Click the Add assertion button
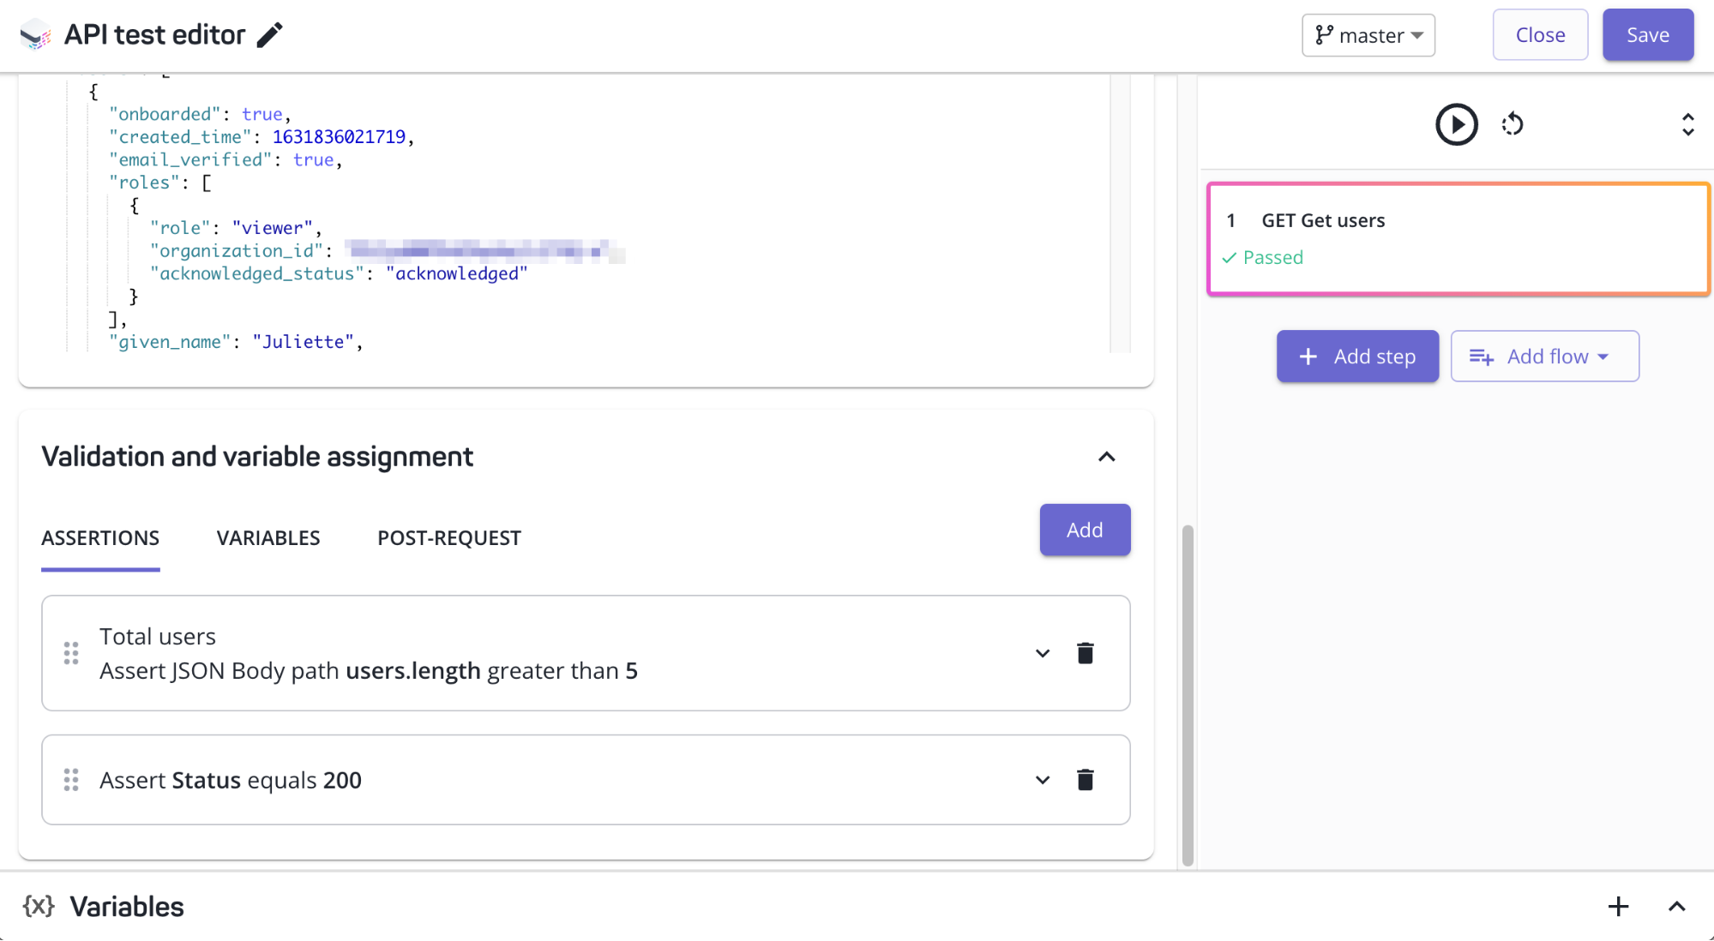This screenshot has width=1714, height=941. pos(1085,530)
